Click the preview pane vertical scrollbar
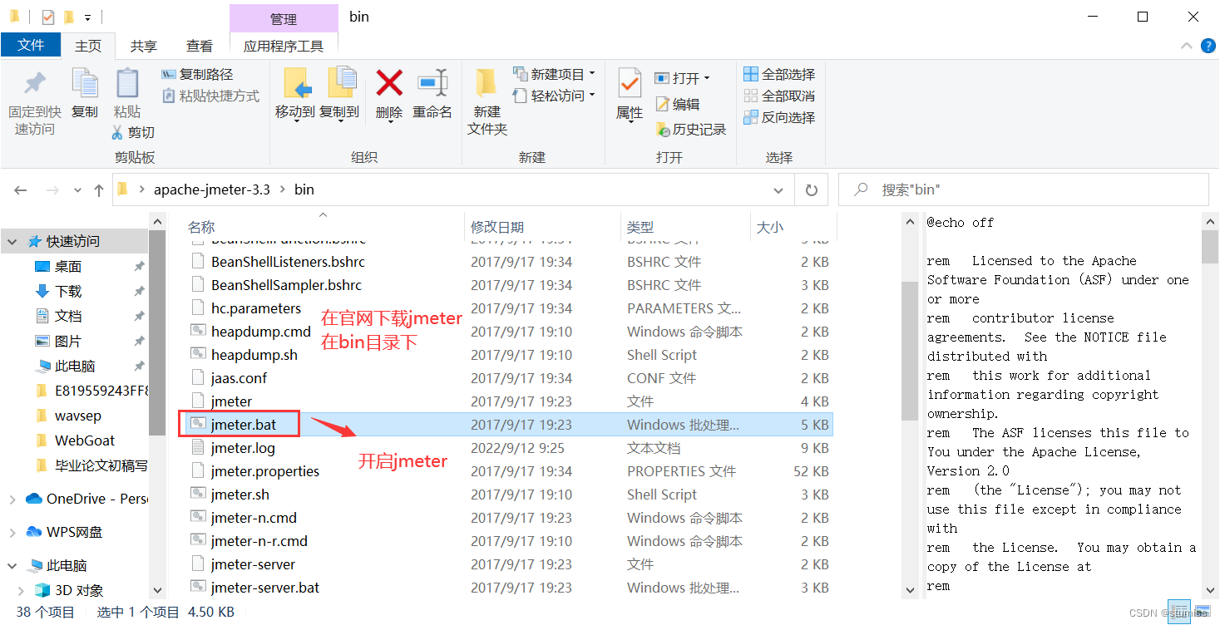 coord(1210,247)
